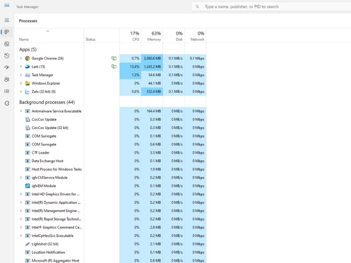This screenshot has height=263, width=351.
Task: Collapse the sort chevron above the Name column
Action: tap(47, 31)
